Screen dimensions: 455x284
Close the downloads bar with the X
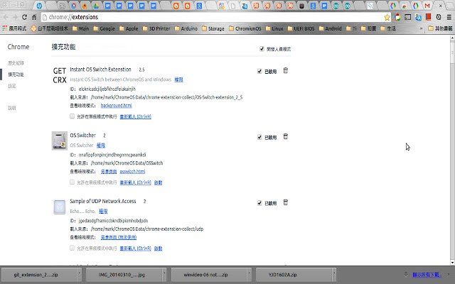tap(449, 275)
